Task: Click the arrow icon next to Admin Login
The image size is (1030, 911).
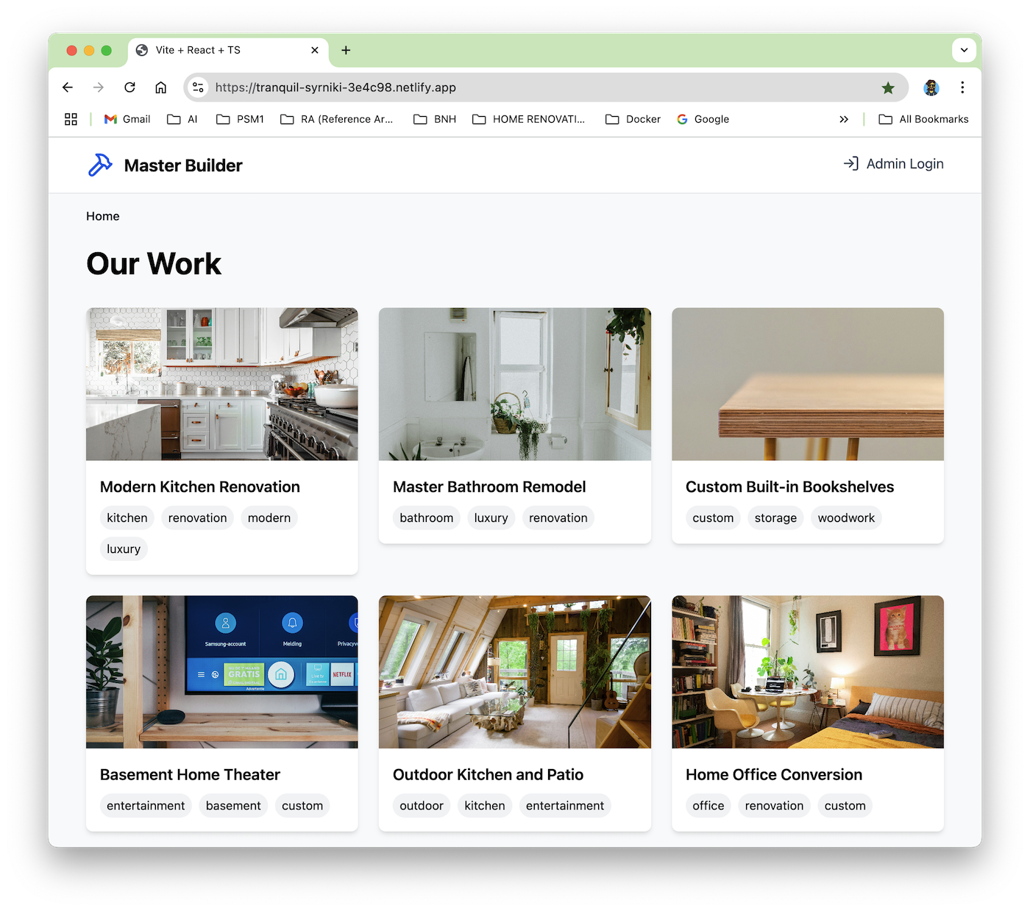Action: tap(851, 163)
